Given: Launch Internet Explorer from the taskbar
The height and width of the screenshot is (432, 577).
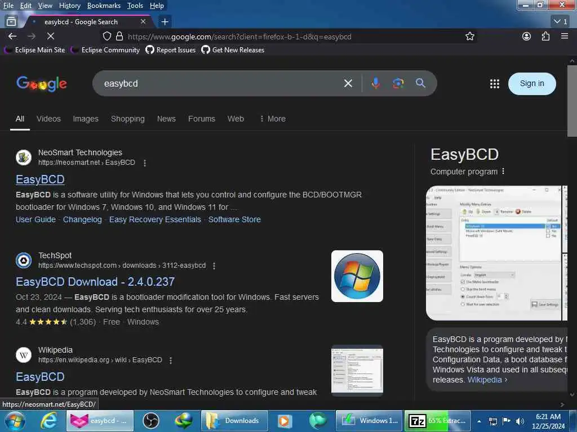Looking at the screenshot, I should pos(48,421).
